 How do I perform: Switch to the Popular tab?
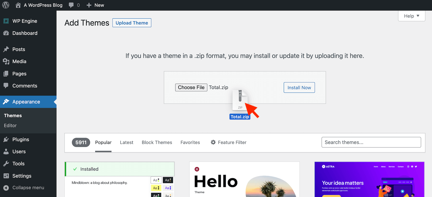point(103,142)
